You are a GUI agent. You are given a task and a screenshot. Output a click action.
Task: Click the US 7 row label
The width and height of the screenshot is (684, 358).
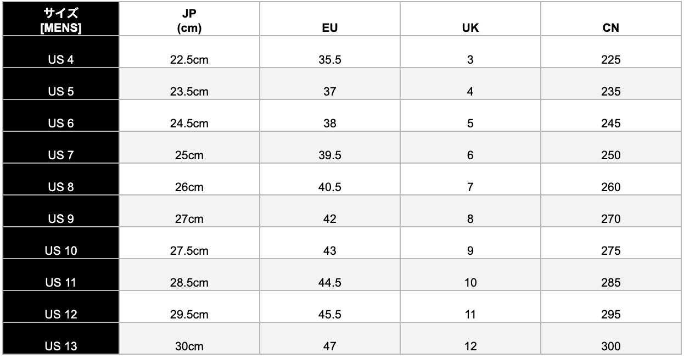(x=60, y=148)
